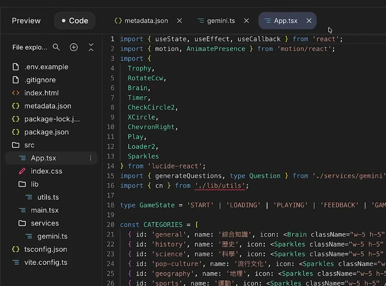Click line number 18 in the gutter
Viewport: 386px width, 286px height.
pyautogui.click(x=110, y=205)
